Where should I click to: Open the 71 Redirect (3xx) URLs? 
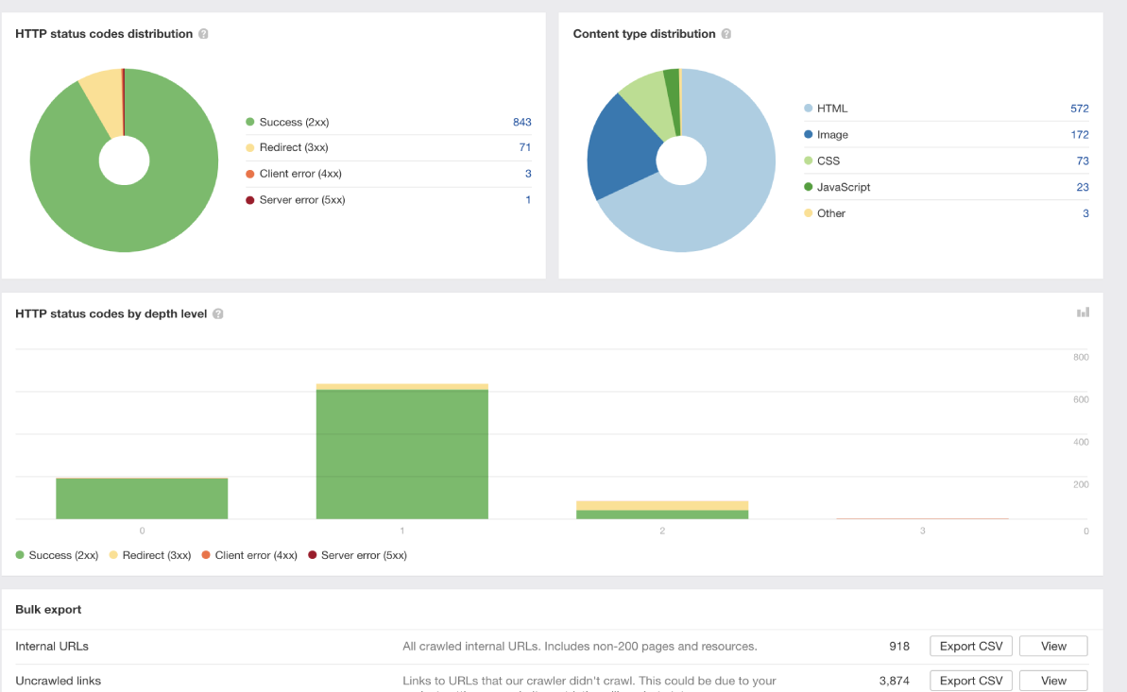pos(524,147)
